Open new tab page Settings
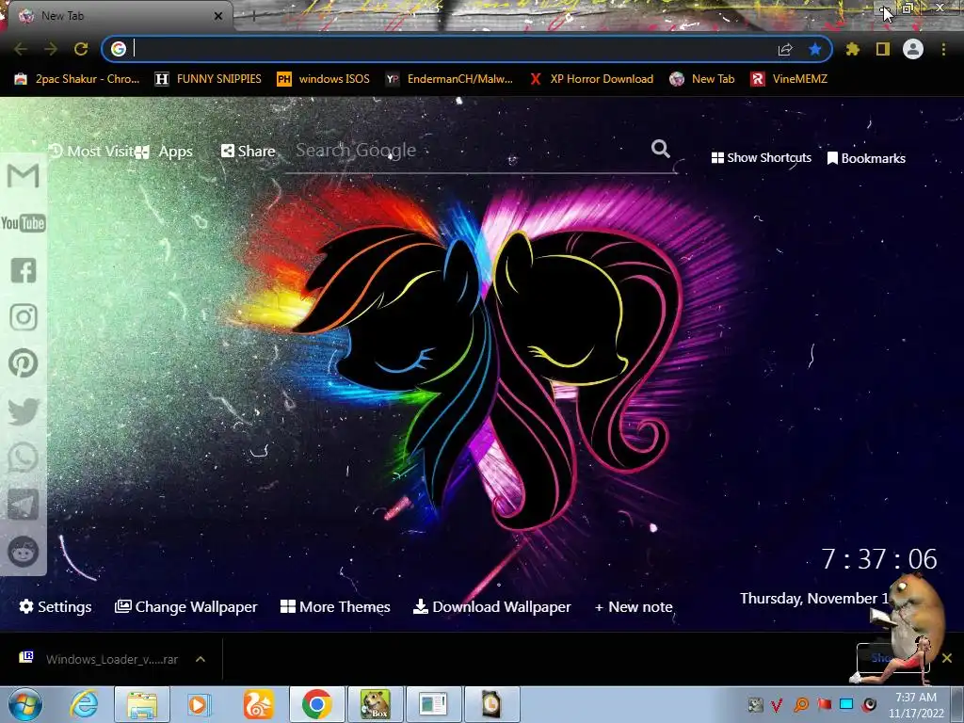964x723 pixels. click(56, 607)
